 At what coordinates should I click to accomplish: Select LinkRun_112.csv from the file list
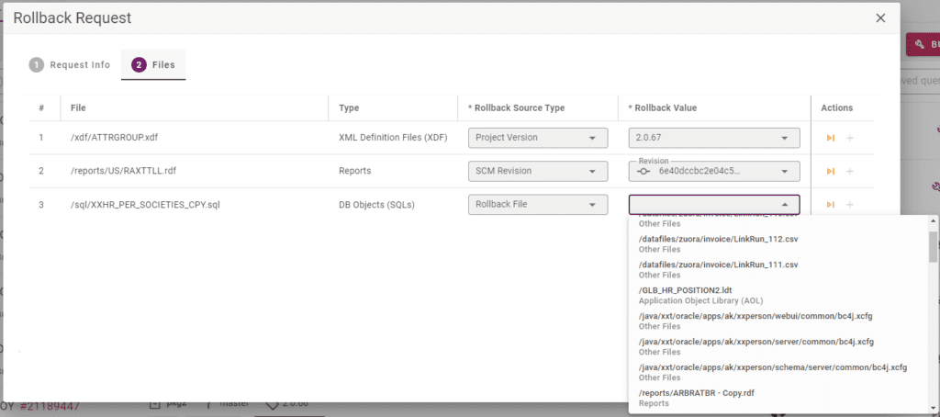pos(779,243)
